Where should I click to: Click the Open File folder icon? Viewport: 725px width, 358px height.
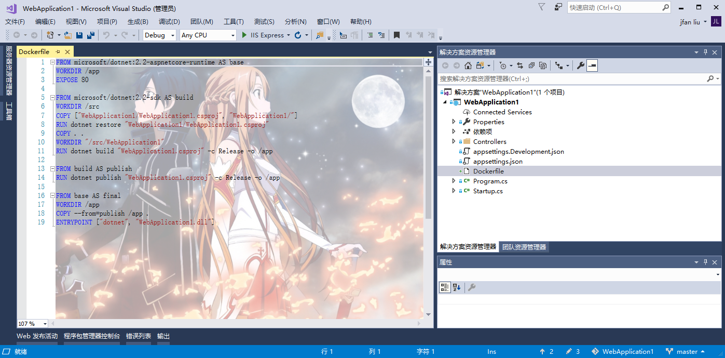[x=68, y=35]
